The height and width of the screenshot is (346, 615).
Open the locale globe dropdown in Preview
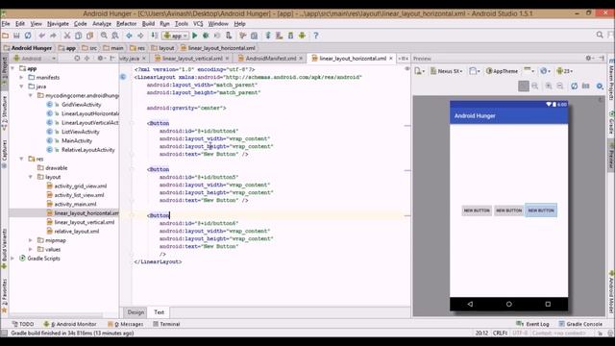(545, 71)
